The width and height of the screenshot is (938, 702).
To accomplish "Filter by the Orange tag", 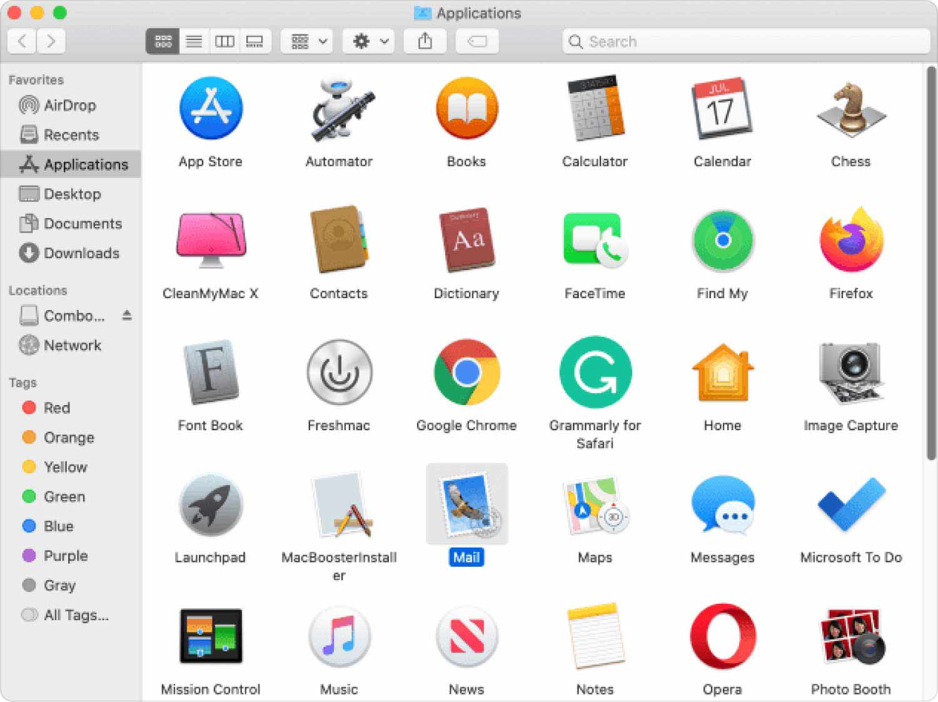I will [x=71, y=438].
